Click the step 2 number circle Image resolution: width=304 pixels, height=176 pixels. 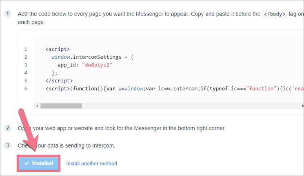pyautogui.click(x=8, y=128)
